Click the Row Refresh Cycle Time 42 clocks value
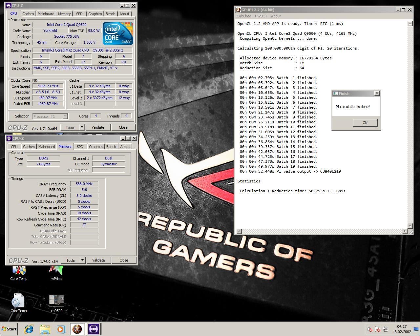This screenshot has width=420, height=336. (84, 219)
